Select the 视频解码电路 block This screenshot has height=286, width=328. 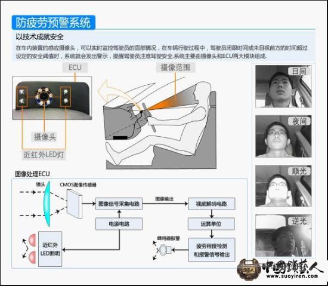pos(212,204)
